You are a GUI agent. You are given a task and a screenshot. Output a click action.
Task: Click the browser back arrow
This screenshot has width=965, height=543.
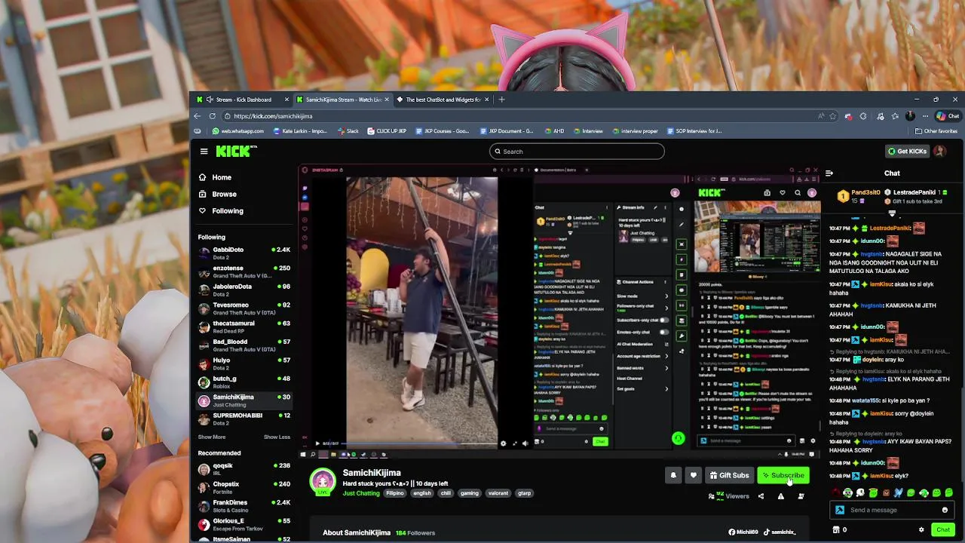198,116
